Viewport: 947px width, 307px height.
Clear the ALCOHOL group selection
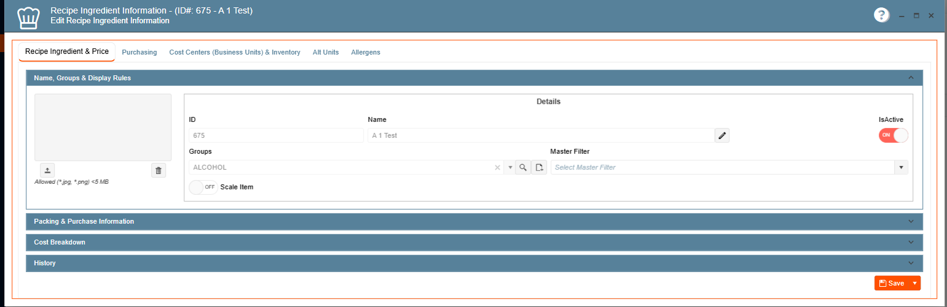[497, 167]
